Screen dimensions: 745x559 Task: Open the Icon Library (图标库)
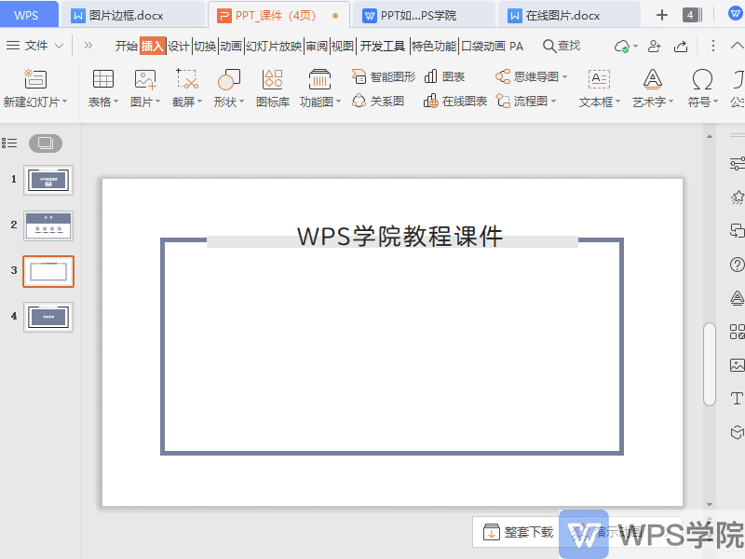click(273, 89)
